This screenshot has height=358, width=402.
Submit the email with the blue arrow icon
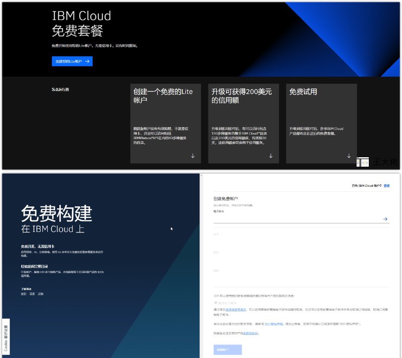pos(385,218)
